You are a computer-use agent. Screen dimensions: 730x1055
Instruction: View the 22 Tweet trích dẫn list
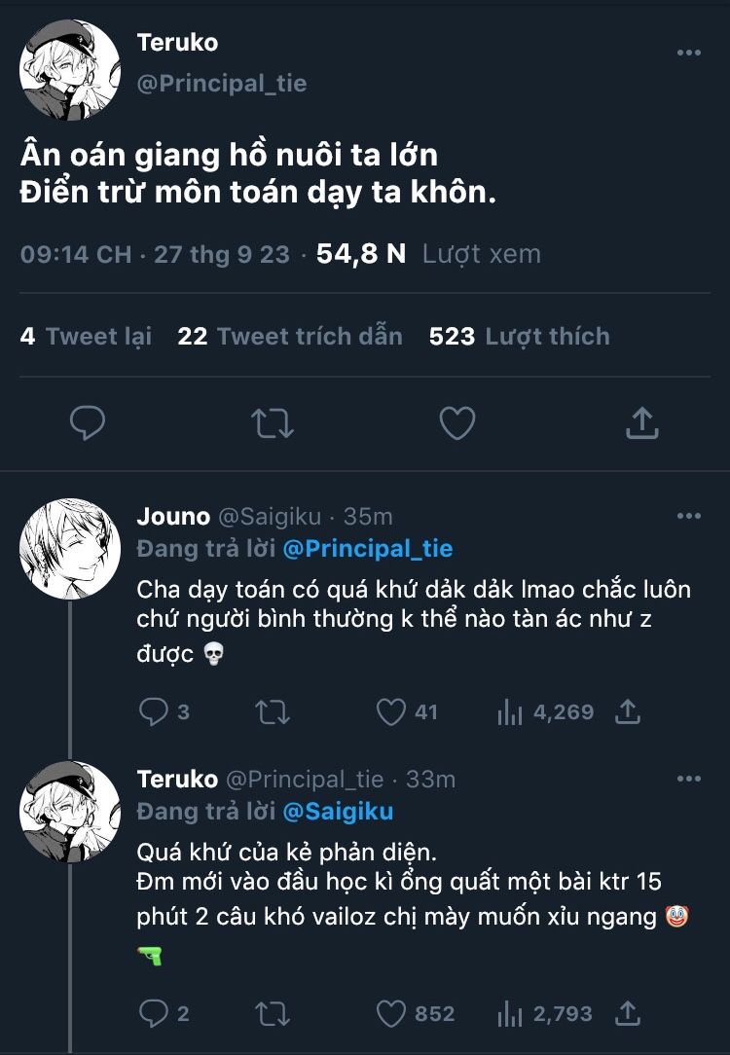click(x=290, y=337)
